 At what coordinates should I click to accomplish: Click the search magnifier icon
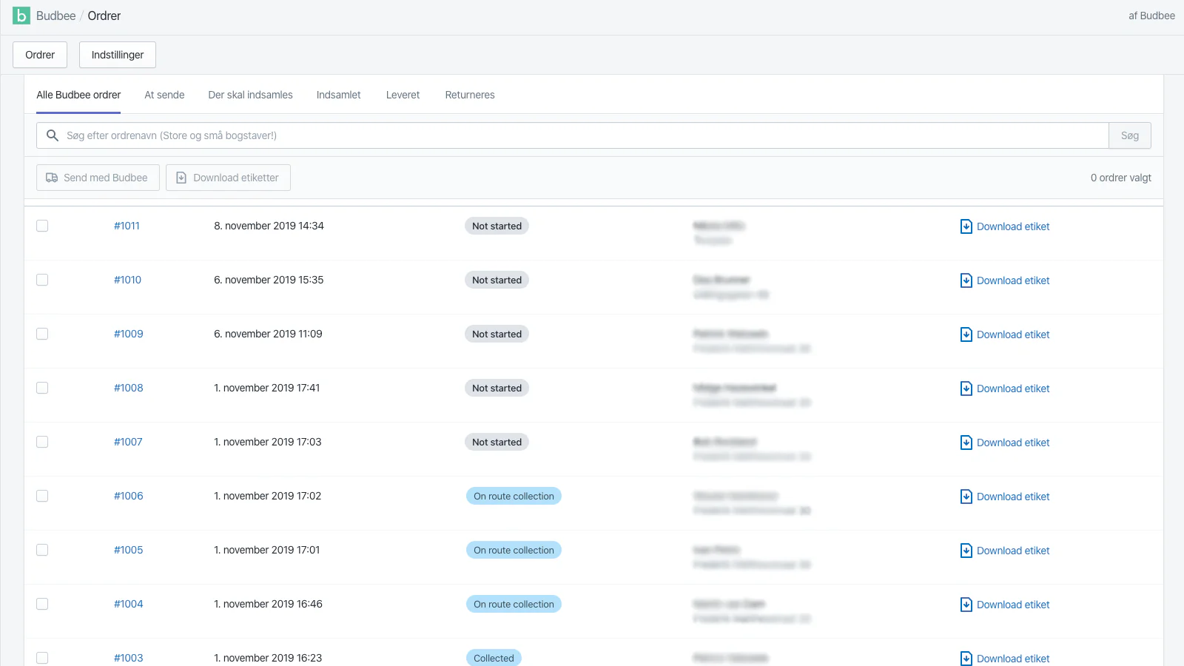coord(53,135)
